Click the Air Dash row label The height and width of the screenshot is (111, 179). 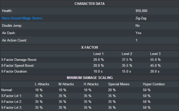pyautogui.click(x=9, y=33)
